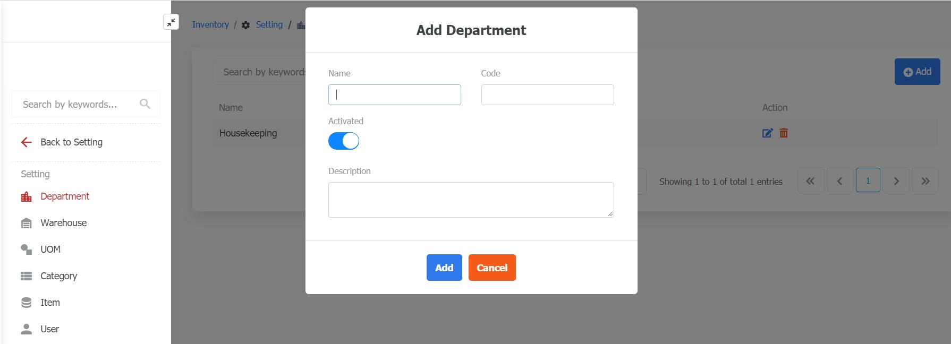This screenshot has width=951, height=344.
Task: Click into the Description text area
Action: pyautogui.click(x=471, y=200)
